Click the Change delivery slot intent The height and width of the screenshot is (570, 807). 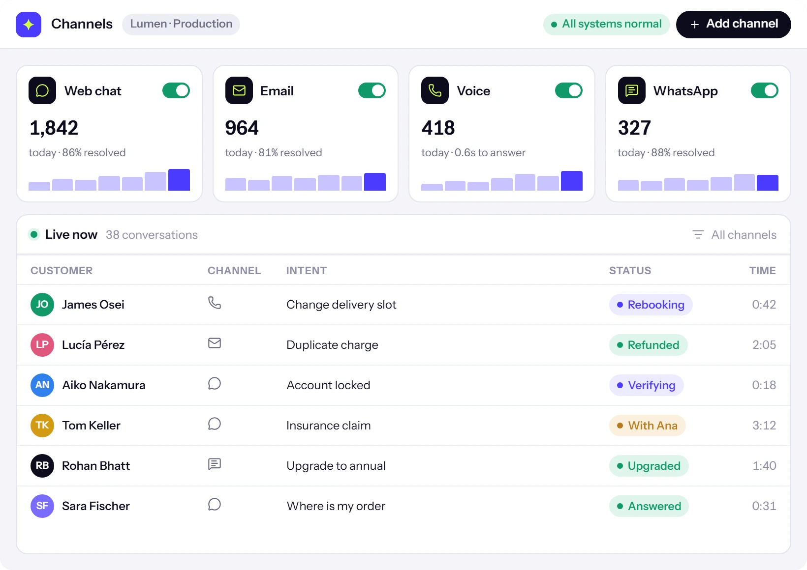[341, 305]
